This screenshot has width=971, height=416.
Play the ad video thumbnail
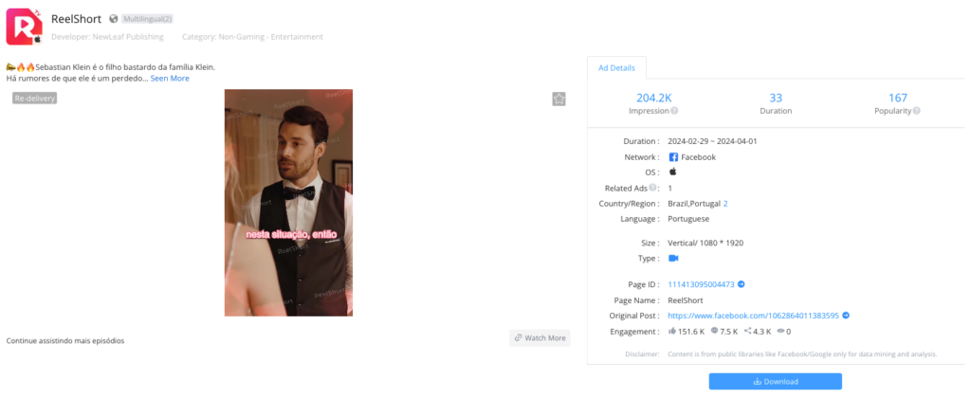click(x=288, y=203)
